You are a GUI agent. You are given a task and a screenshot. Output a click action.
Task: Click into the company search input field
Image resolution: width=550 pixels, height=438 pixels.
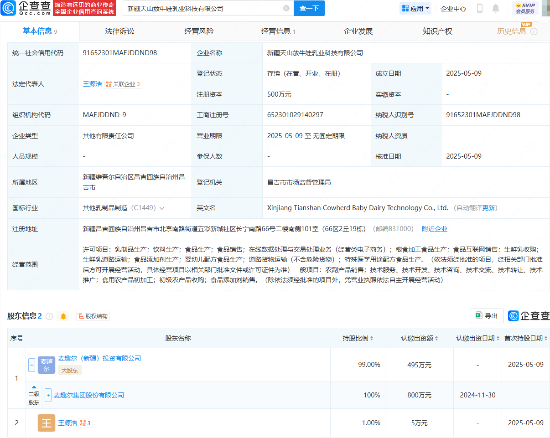pyautogui.click(x=201, y=8)
